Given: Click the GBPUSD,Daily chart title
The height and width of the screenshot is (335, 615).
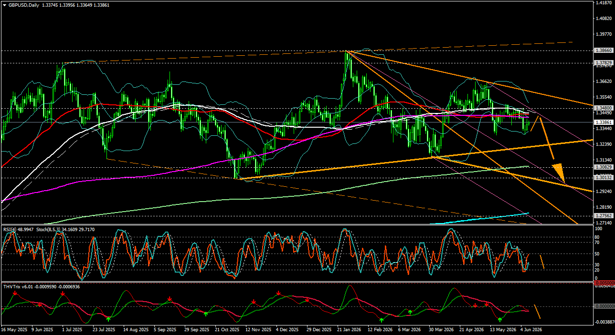Looking at the screenshot, I should pyautogui.click(x=23, y=4).
